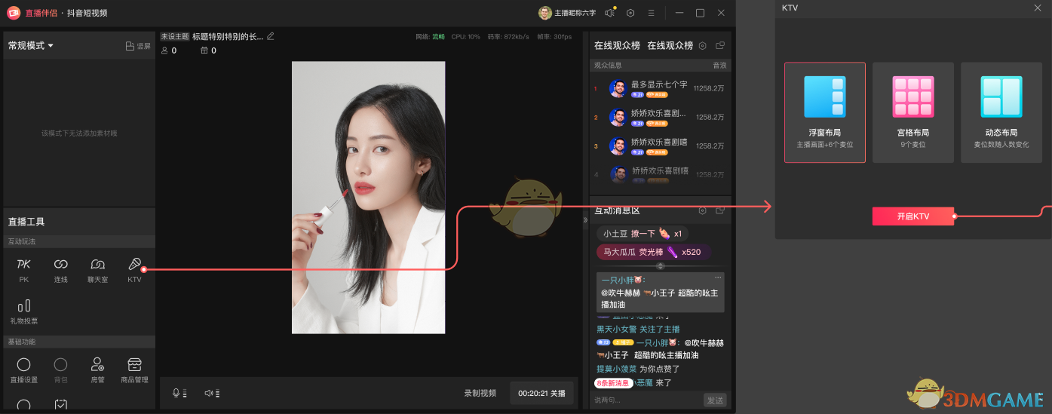Open the 聊天室 chat room tool
Image resolution: width=1052 pixels, height=414 pixels.
[x=98, y=269]
